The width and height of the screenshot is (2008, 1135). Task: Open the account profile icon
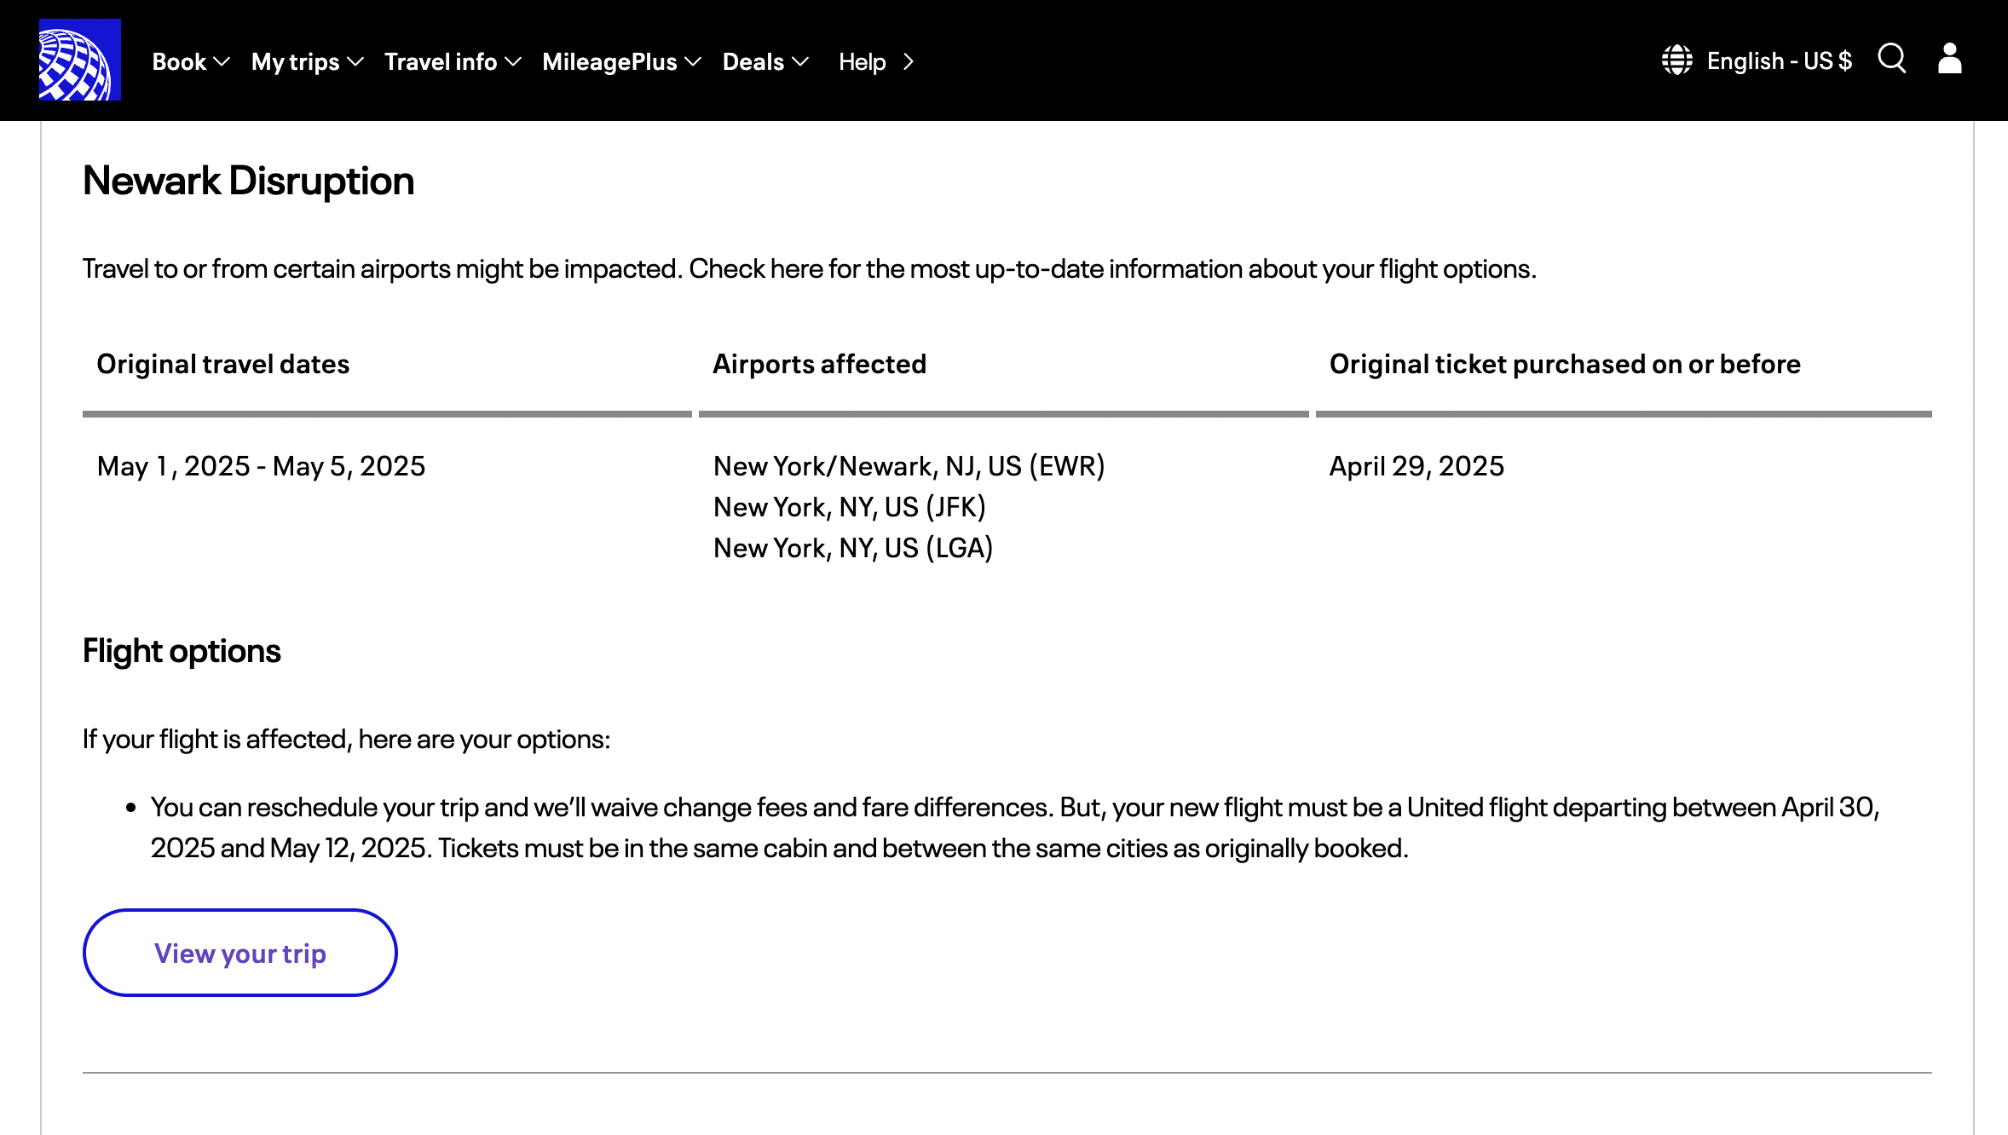(1949, 59)
